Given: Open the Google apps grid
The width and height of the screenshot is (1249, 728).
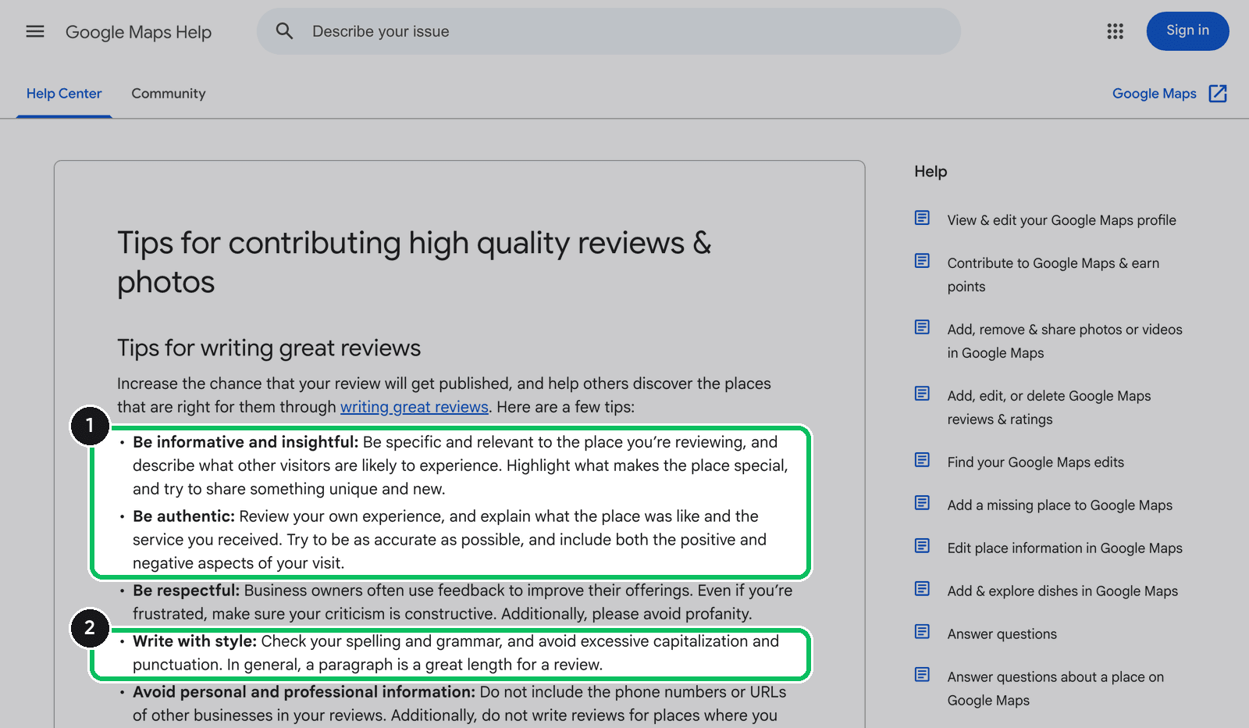Looking at the screenshot, I should [x=1115, y=31].
